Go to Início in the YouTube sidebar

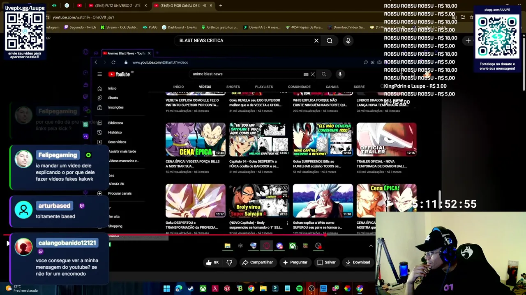[108, 88]
